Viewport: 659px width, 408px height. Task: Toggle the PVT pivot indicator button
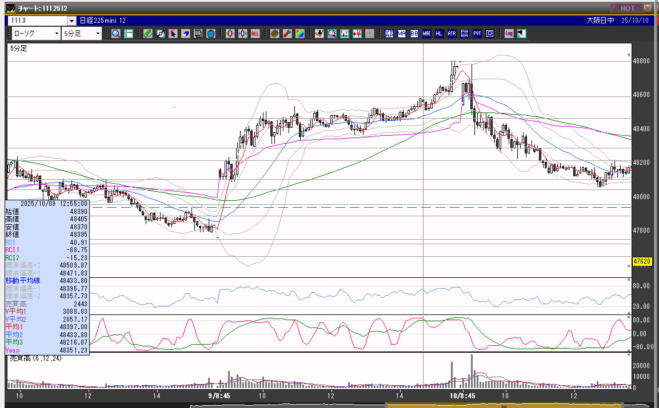coord(477,34)
